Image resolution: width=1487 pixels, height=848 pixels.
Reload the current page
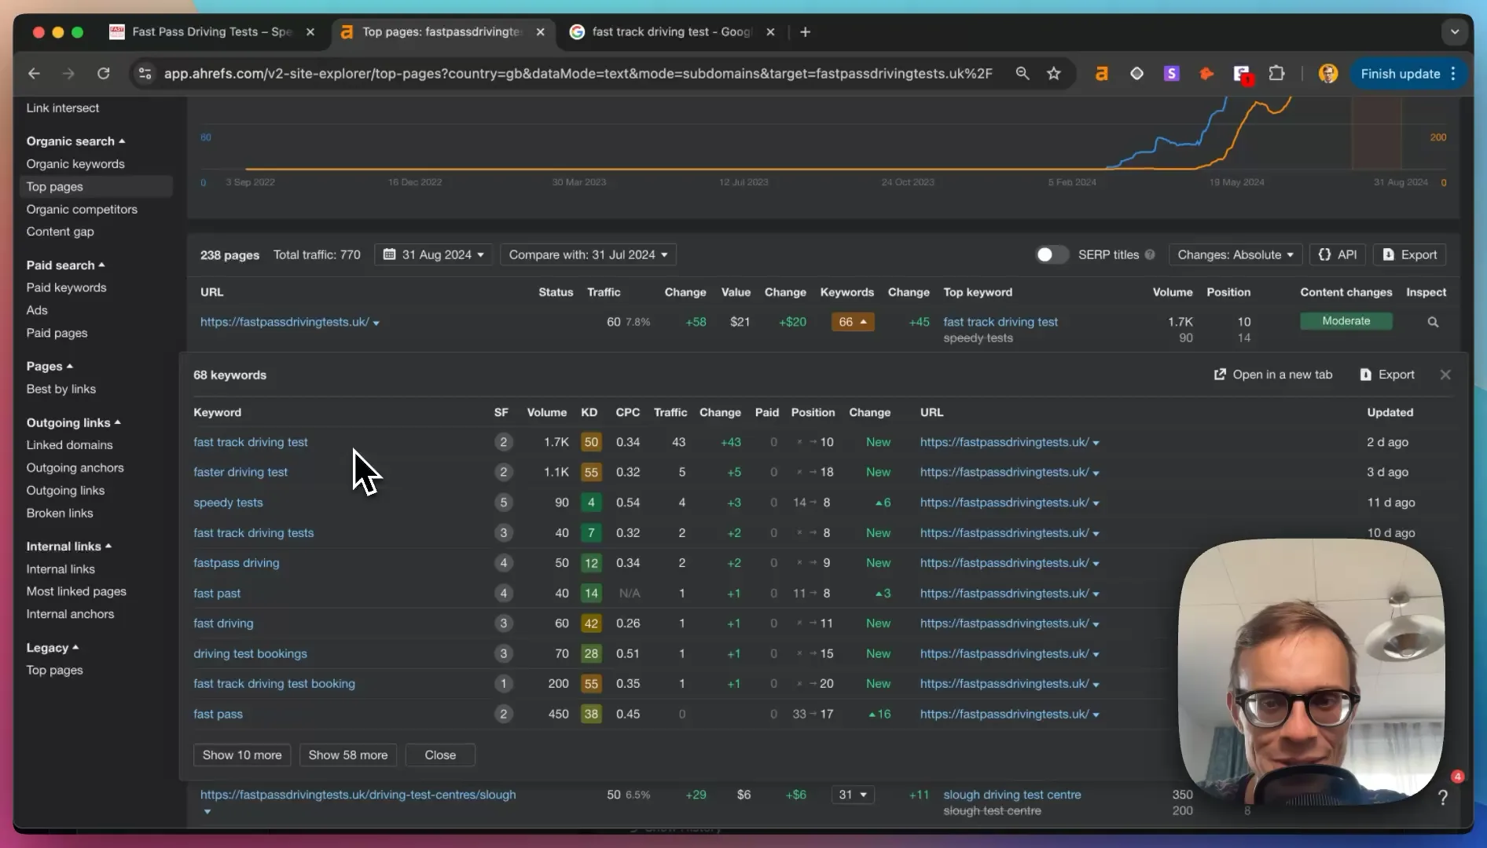[103, 74]
